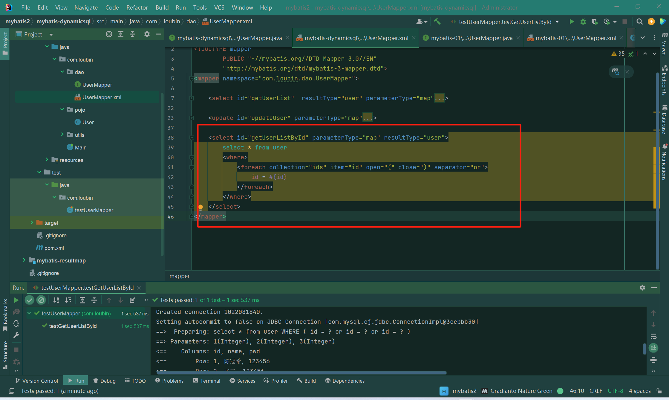This screenshot has height=400, width=669.
Task: Open run configuration dropdown testGetUserListById
Action: (506, 22)
